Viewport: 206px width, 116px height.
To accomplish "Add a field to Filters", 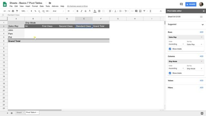I will [x=201, y=88].
